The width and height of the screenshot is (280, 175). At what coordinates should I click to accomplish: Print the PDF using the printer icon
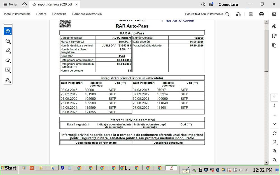click(x=262, y=14)
